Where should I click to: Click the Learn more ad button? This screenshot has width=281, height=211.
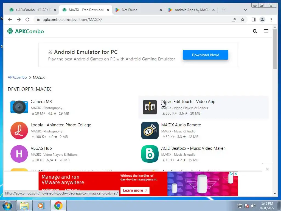135,190
